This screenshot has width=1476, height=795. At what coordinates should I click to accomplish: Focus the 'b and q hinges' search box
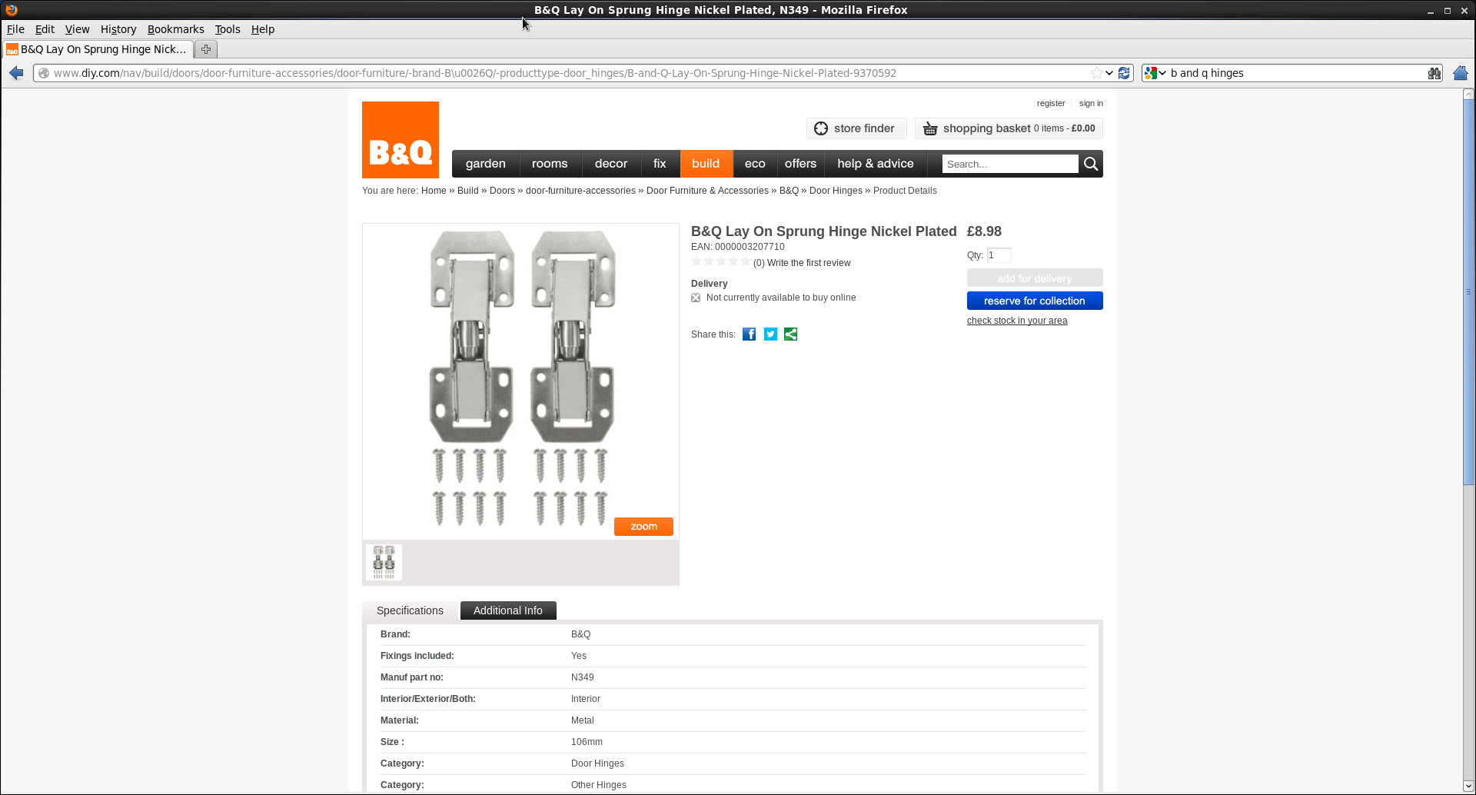(x=1296, y=73)
